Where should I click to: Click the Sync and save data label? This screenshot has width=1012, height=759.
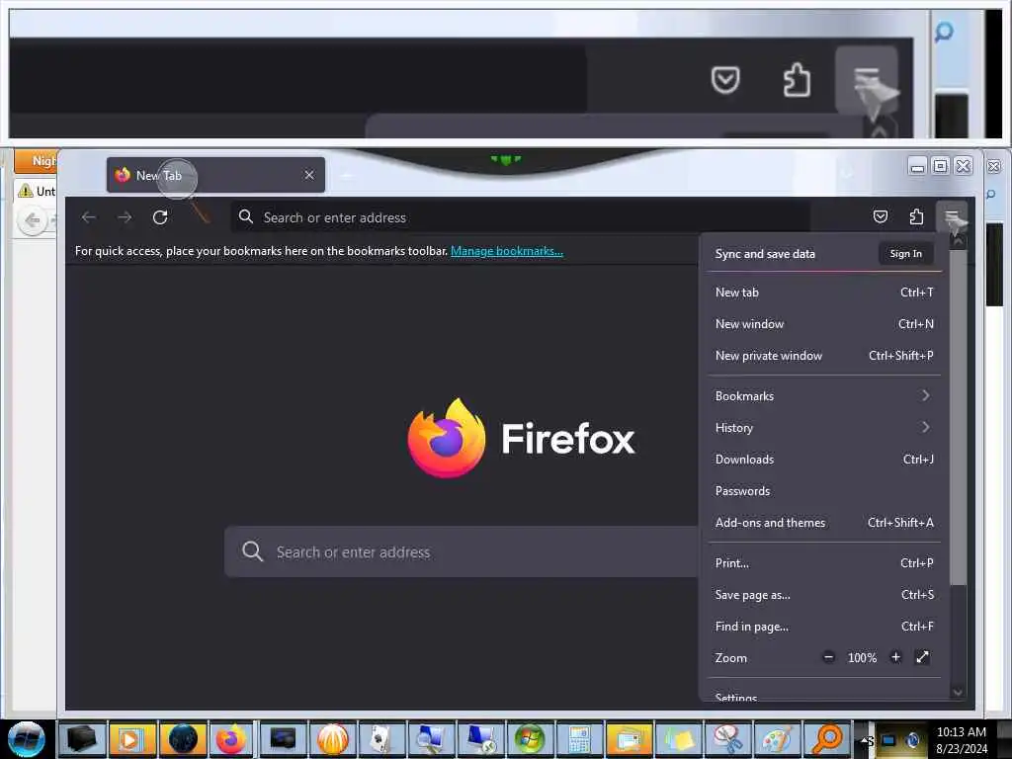click(765, 254)
